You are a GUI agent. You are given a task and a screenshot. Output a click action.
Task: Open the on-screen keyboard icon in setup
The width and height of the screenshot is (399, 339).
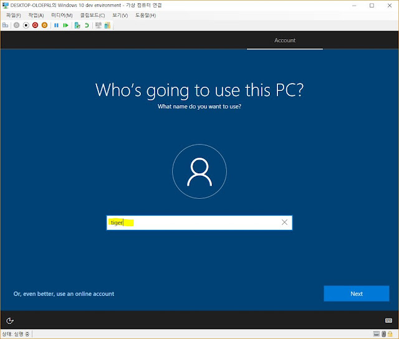click(388, 320)
